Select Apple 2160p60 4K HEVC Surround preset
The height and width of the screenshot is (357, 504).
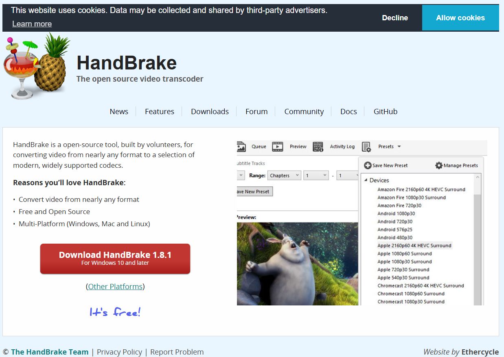pyautogui.click(x=414, y=245)
